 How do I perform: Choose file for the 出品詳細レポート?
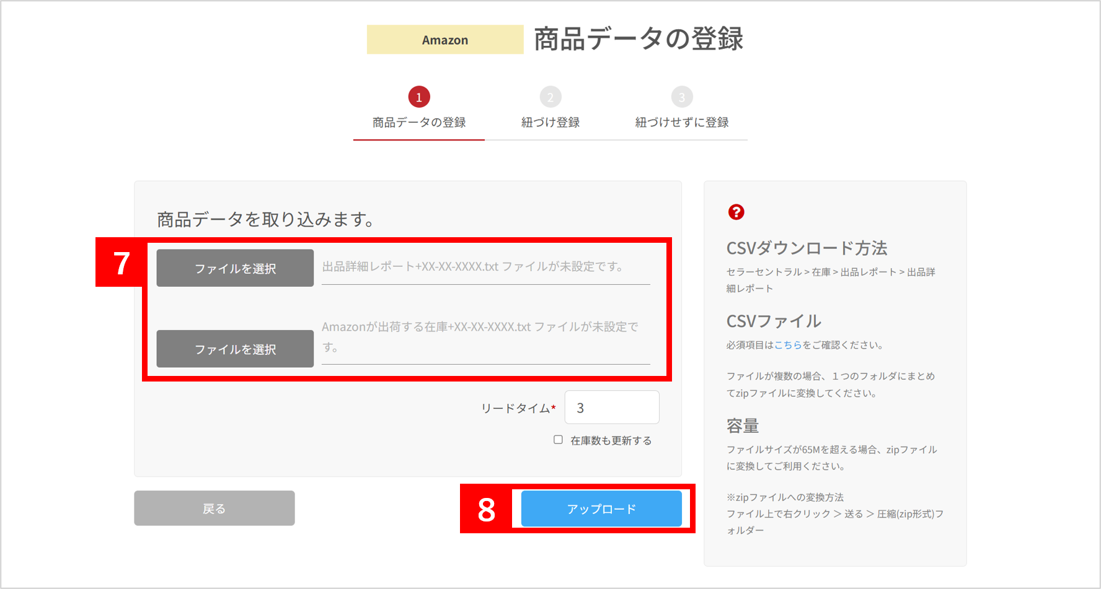coord(235,268)
